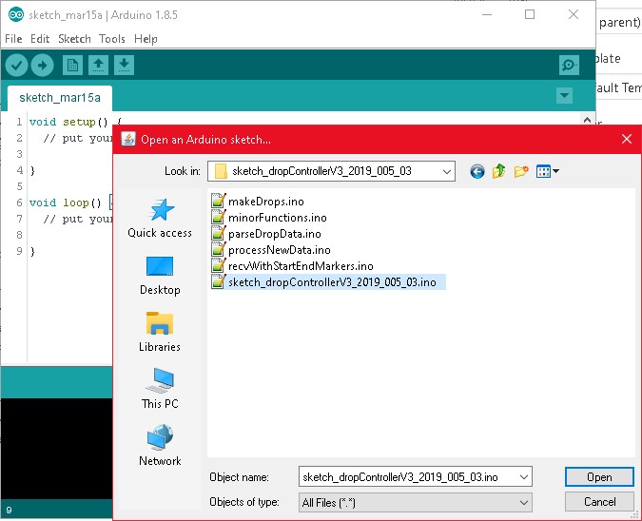Viewport: 642px width, 521px height.
Task: Create a New sketch with toolbar icon
Action: point(72,65)
